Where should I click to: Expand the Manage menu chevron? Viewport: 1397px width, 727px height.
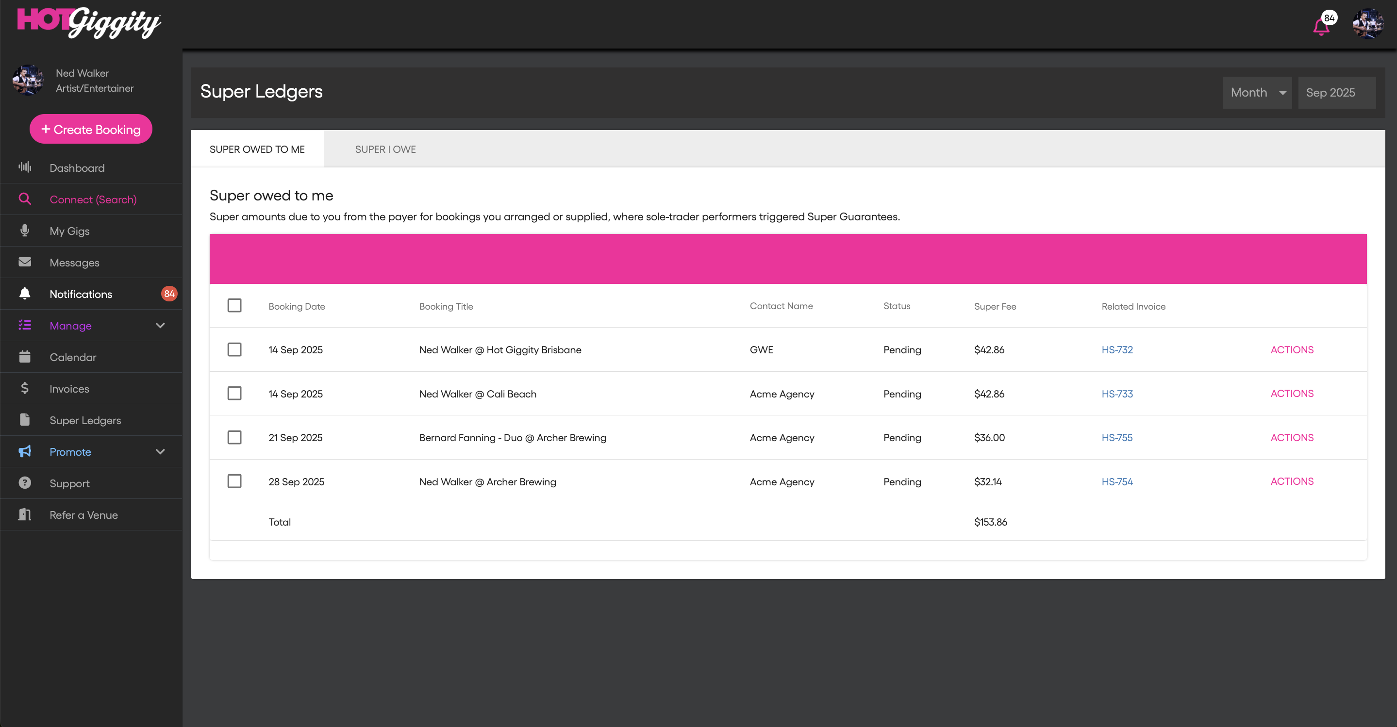pyautogui.click(x=160, y=325)
